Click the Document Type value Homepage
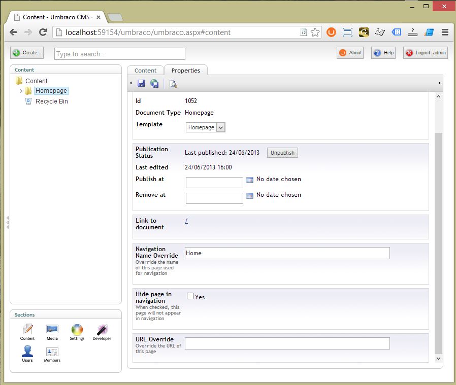Screen dimensions: 456x385 click(199, 113)
